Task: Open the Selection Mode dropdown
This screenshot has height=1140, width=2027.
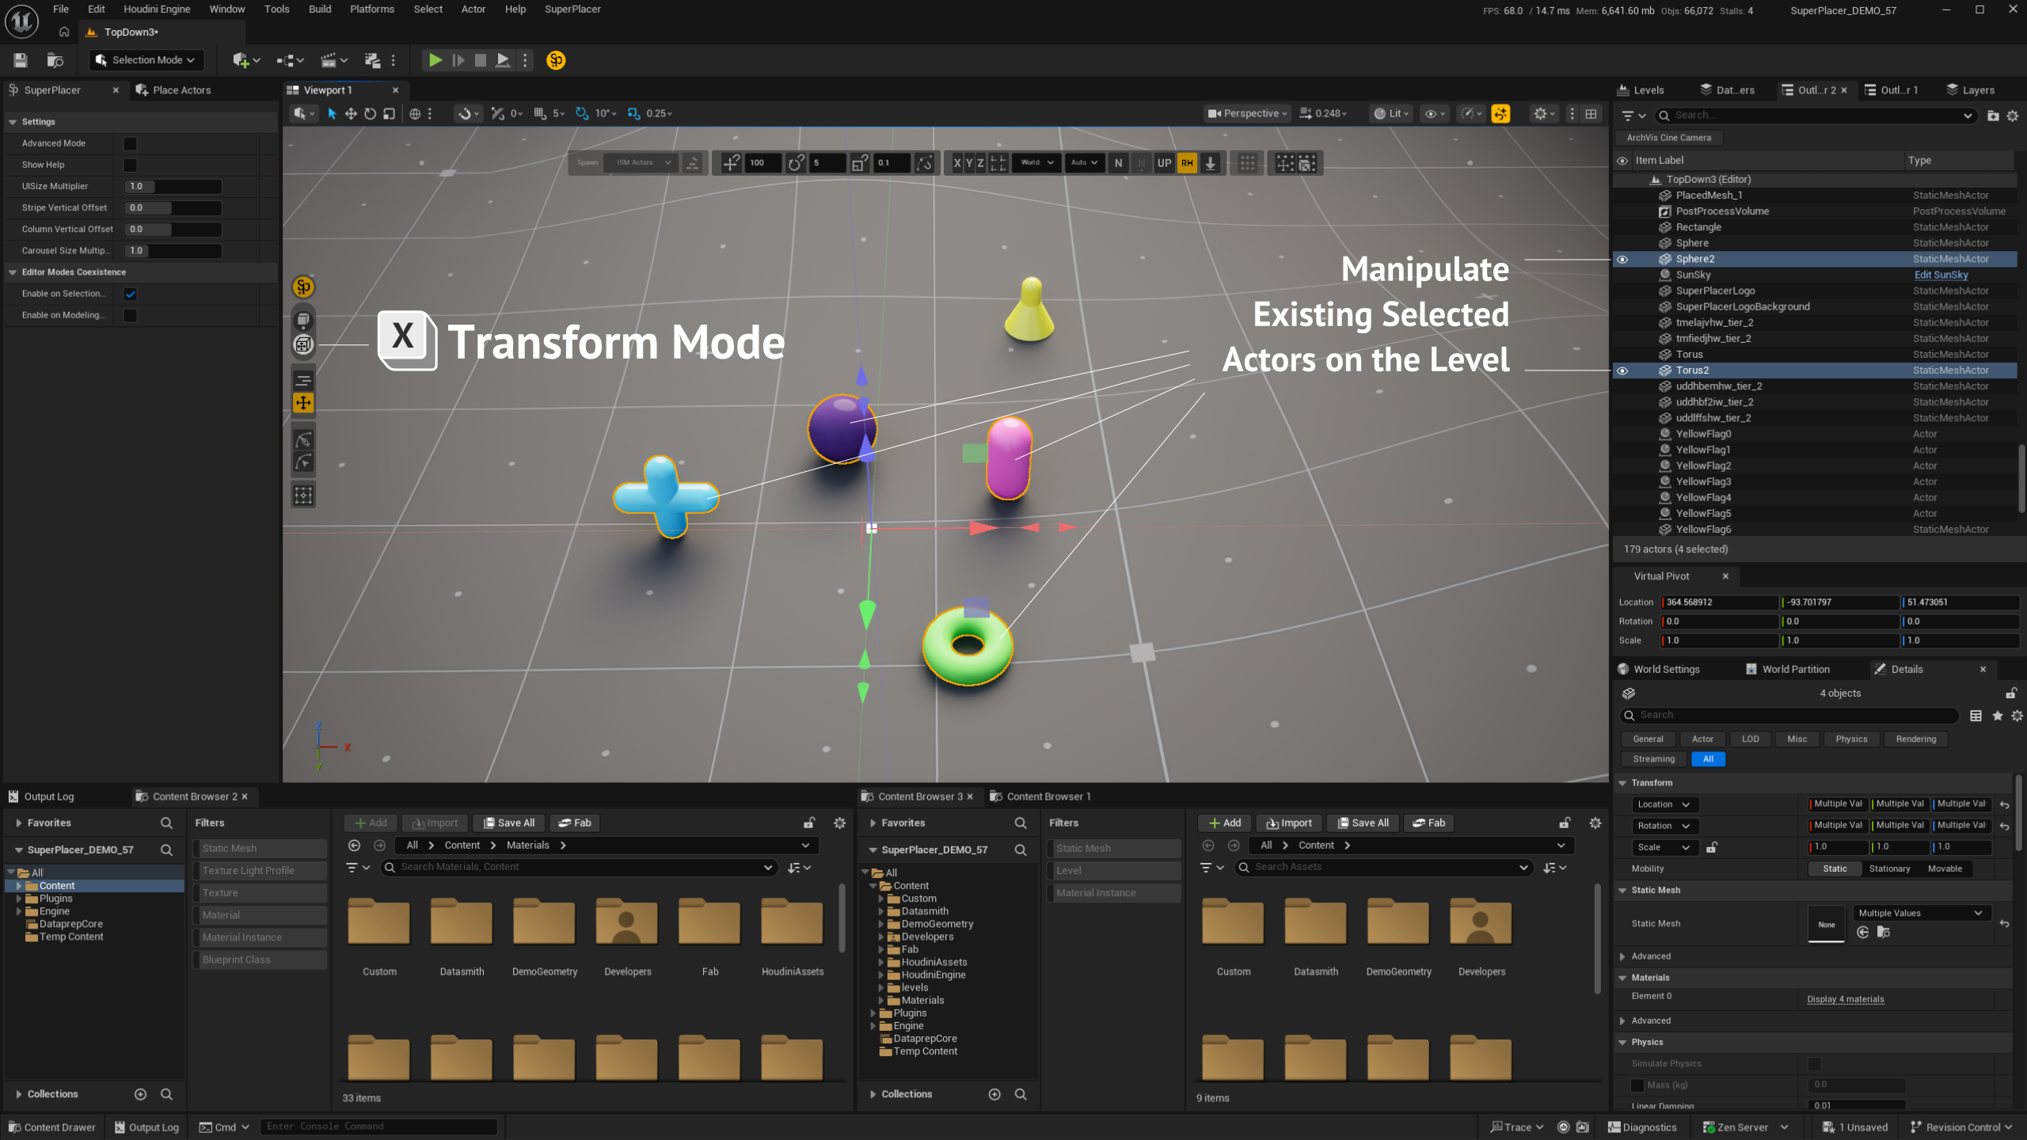Action: (x=146, y=60)
